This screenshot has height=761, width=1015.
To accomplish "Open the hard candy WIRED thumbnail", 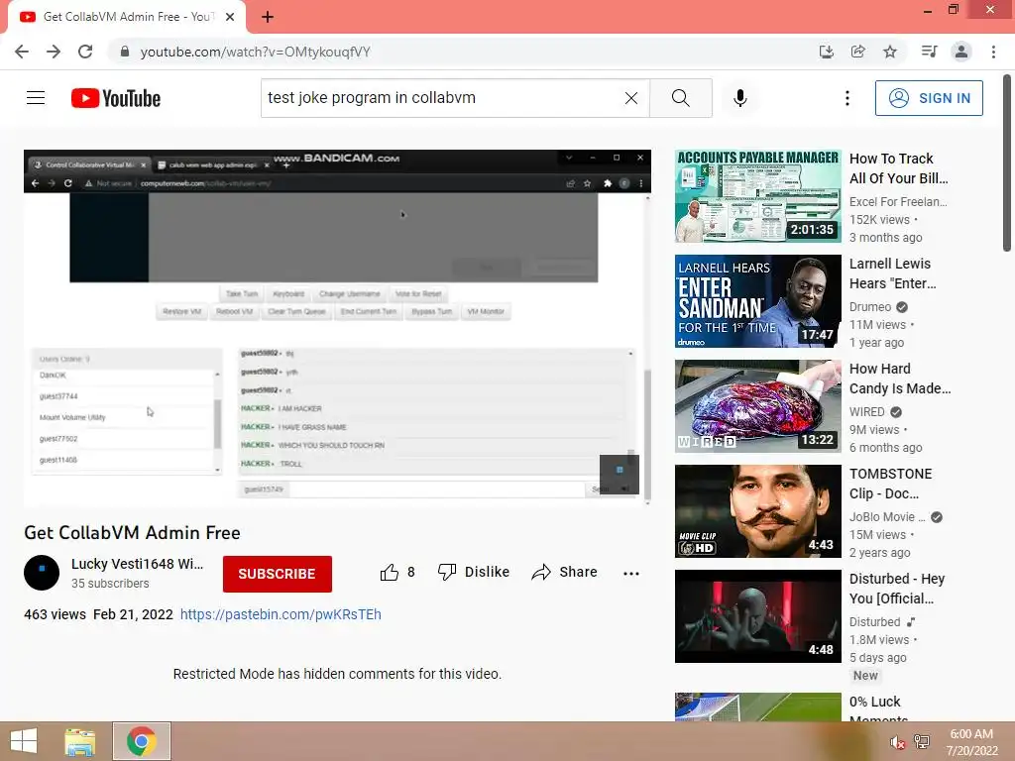I will (758, 405).
